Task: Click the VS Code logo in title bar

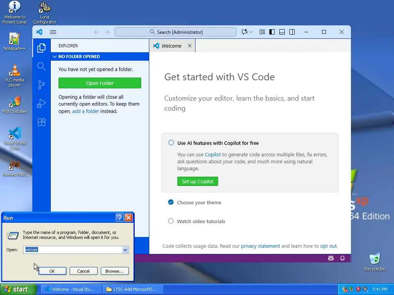Action: [x=40, y=32]
